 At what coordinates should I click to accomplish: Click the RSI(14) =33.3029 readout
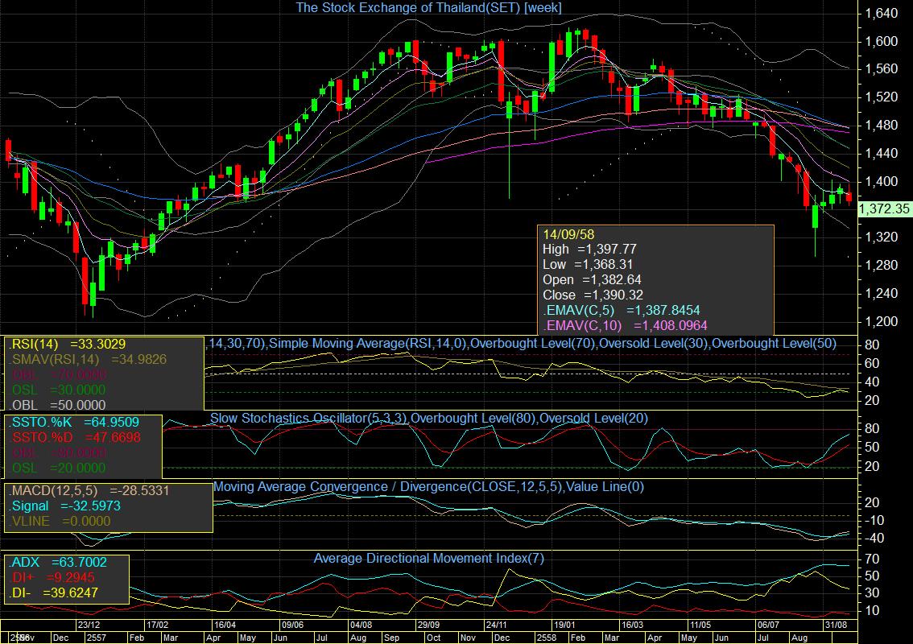68,344
